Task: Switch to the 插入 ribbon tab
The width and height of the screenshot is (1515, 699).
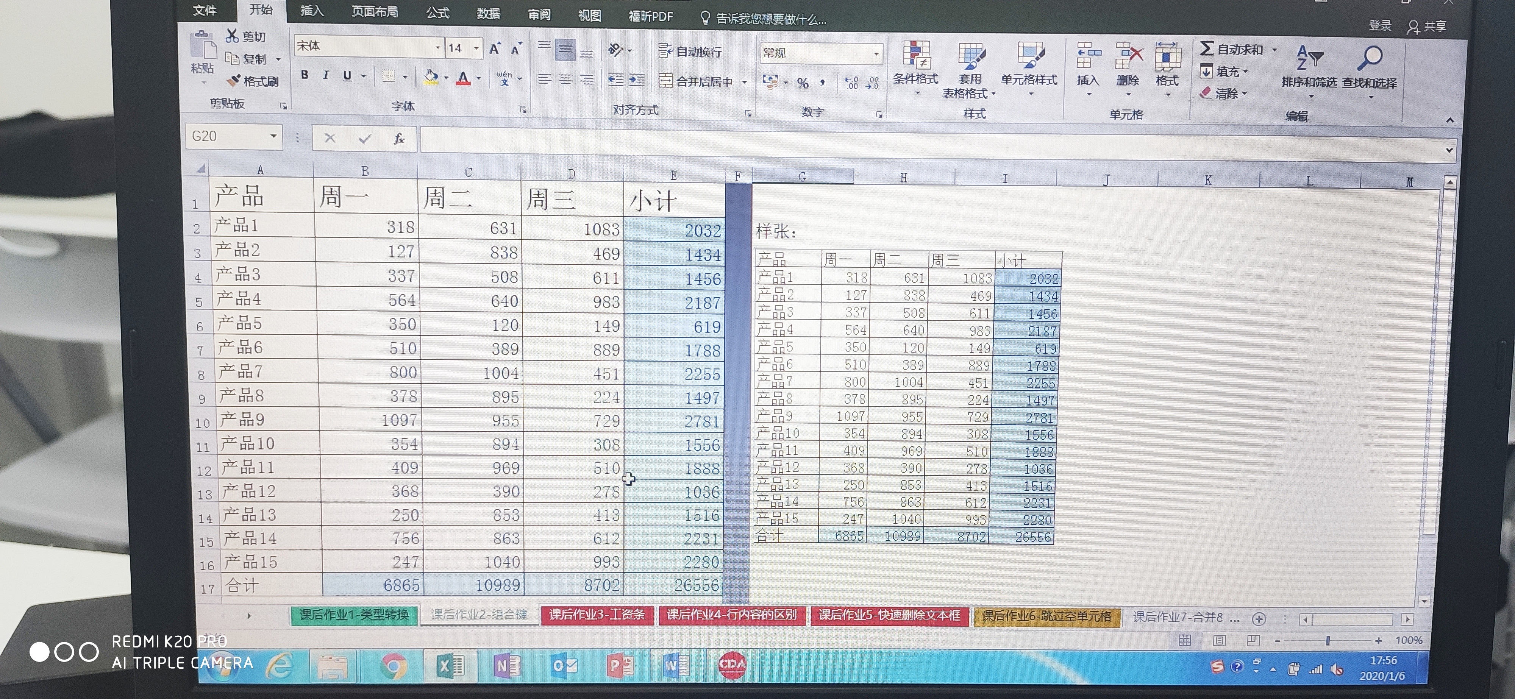Action: pyautogui.click(x=312, y=11)
